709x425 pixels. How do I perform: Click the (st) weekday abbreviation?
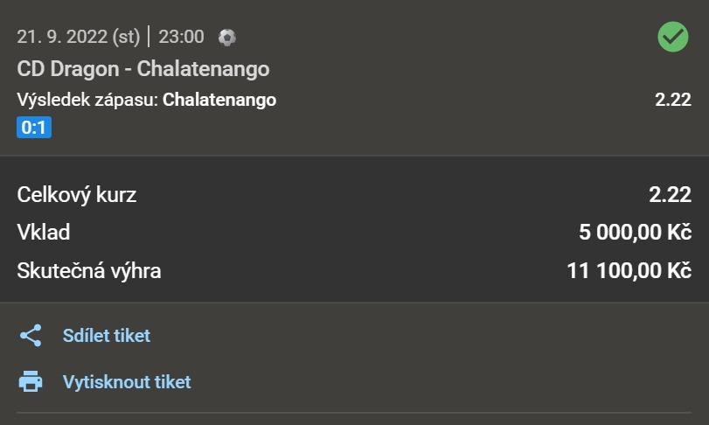tap(126, 38)
